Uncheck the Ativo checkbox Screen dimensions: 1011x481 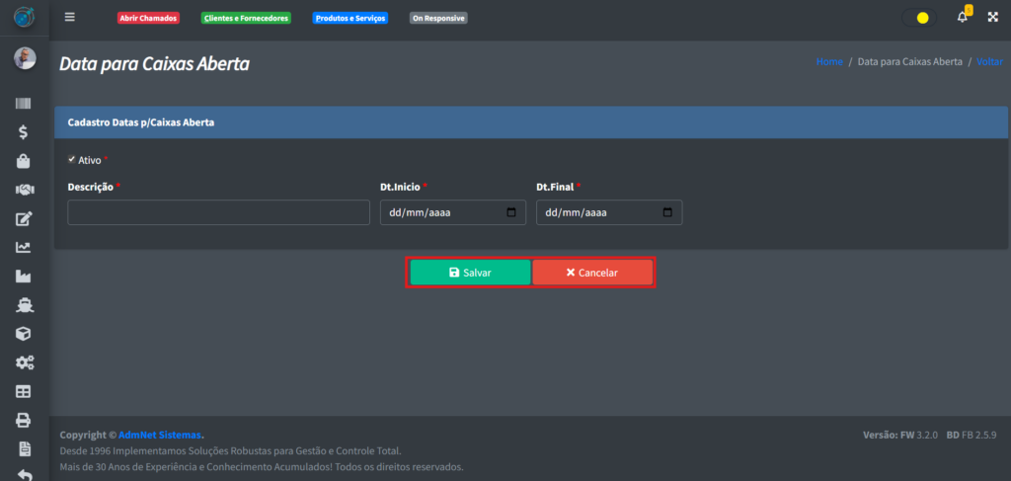tap(71, 159)
